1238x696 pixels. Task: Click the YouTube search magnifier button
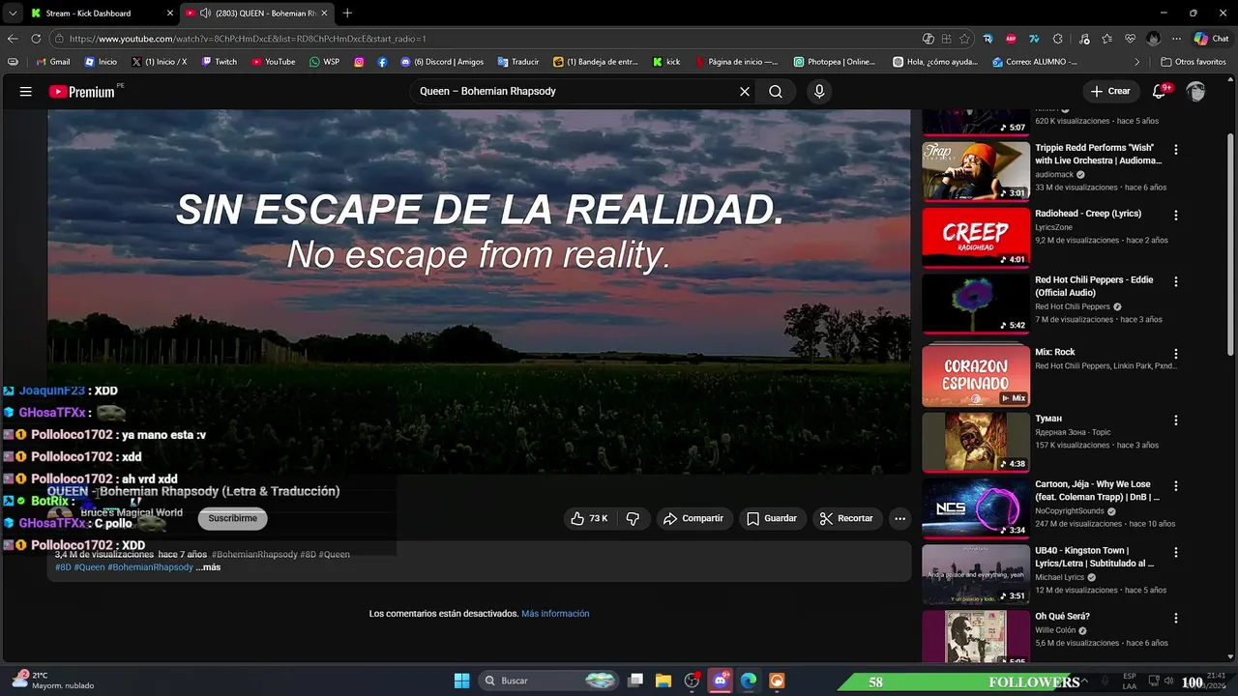[776, 92]
